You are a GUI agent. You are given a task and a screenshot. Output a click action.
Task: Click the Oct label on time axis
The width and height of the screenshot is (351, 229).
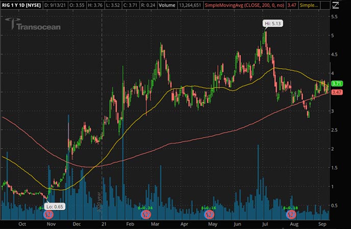22,224
